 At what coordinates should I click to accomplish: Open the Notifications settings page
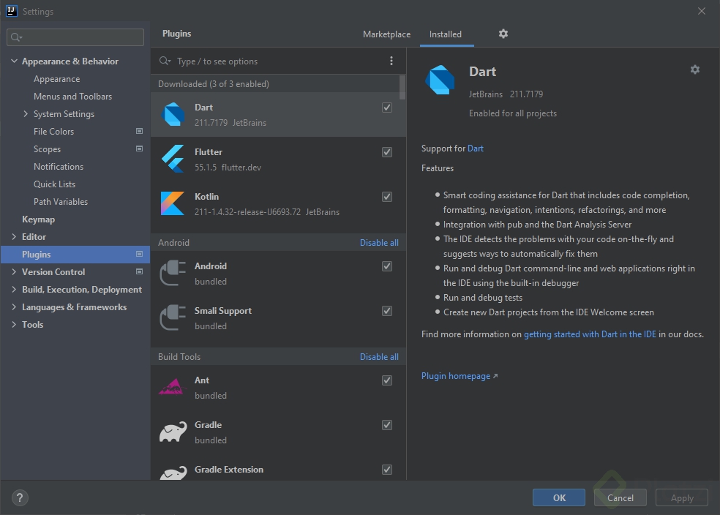click(x=59, y=167)
